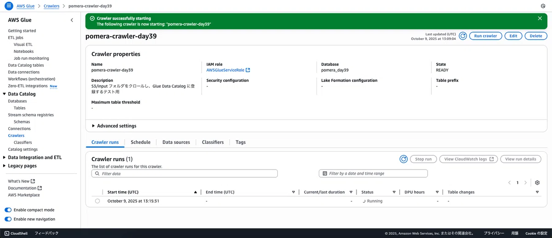Open Visual ETL in sidebar

tap(23, 45)
